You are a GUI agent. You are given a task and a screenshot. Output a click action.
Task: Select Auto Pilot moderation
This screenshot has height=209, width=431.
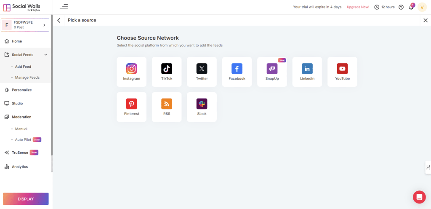point(23,140)
